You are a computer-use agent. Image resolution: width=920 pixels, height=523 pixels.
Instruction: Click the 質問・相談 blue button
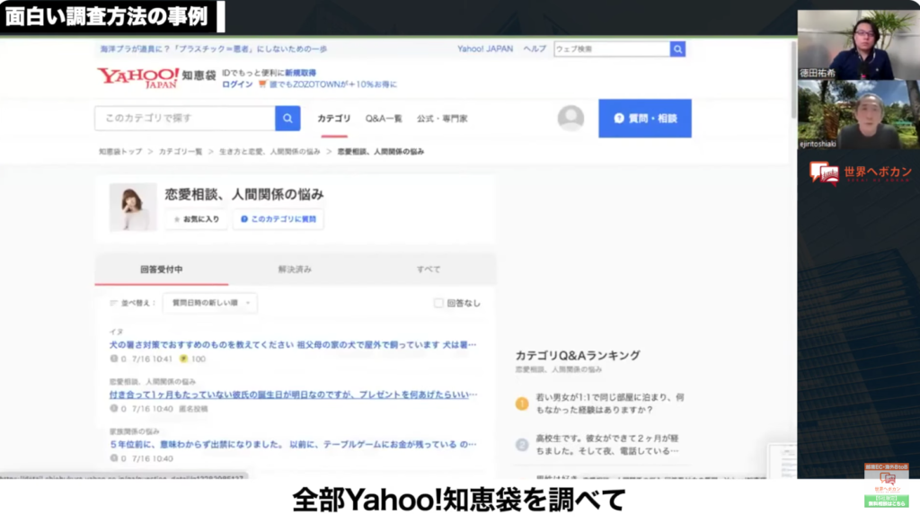click(645, 119)
